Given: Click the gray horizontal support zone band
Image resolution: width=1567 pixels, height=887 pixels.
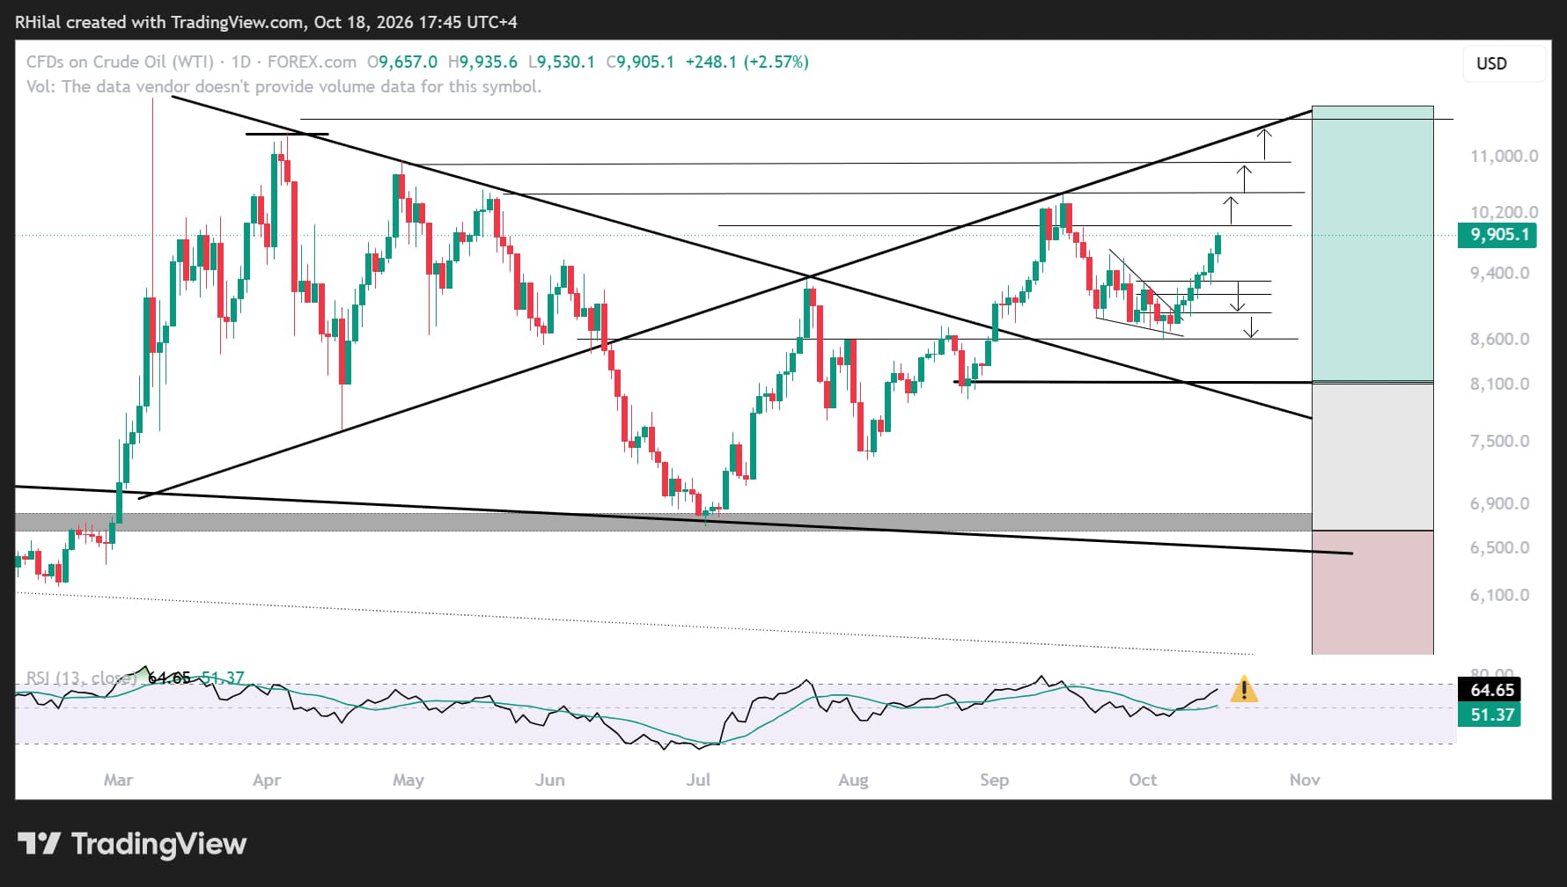Looking at the screenshot, I should pyautogui.click(x=663, y=522).
